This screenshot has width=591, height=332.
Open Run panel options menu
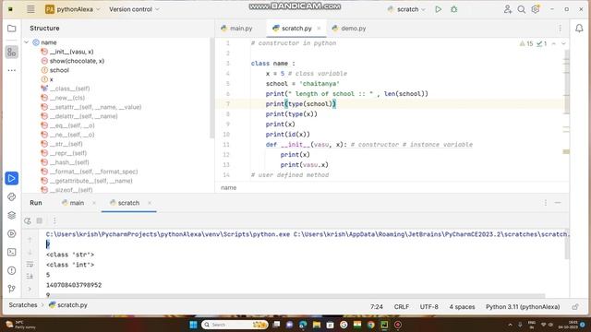pyautogui.click(x=546, y=203)
